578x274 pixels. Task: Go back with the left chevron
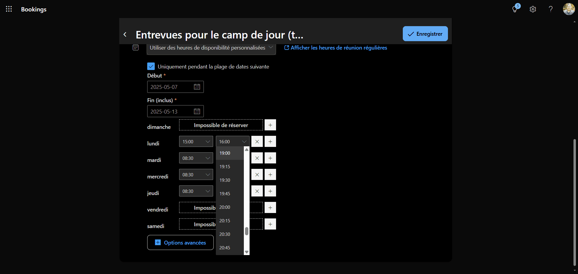[125, 35]
